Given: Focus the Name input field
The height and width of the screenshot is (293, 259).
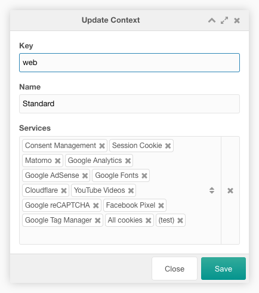Looking at the screenshot, I should [x=129, y=104].
